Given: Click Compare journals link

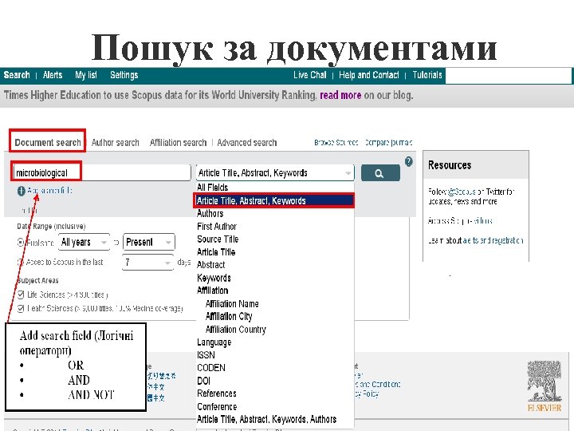Looking at the screenshot, I should (388, 142).
